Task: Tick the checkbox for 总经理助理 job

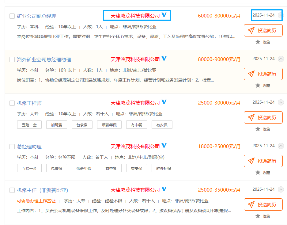Action: pos(12,147)
